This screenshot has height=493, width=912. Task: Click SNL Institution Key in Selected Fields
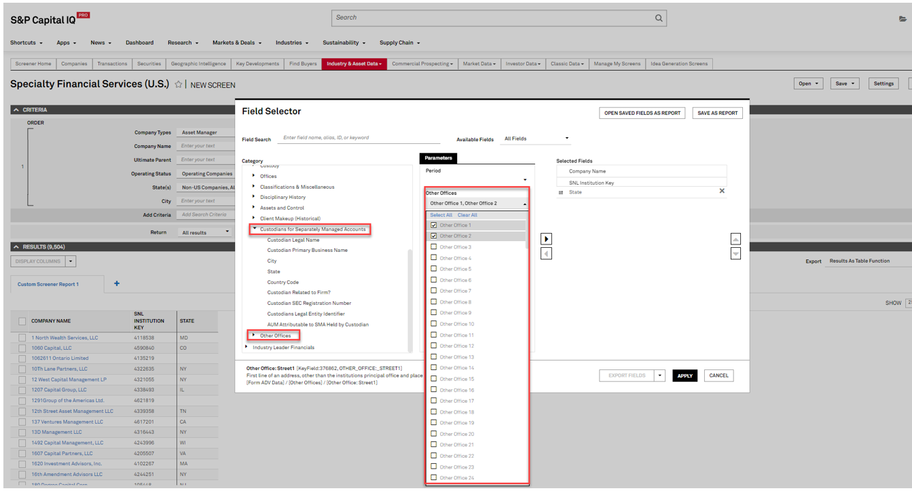(x=591, y=183)
